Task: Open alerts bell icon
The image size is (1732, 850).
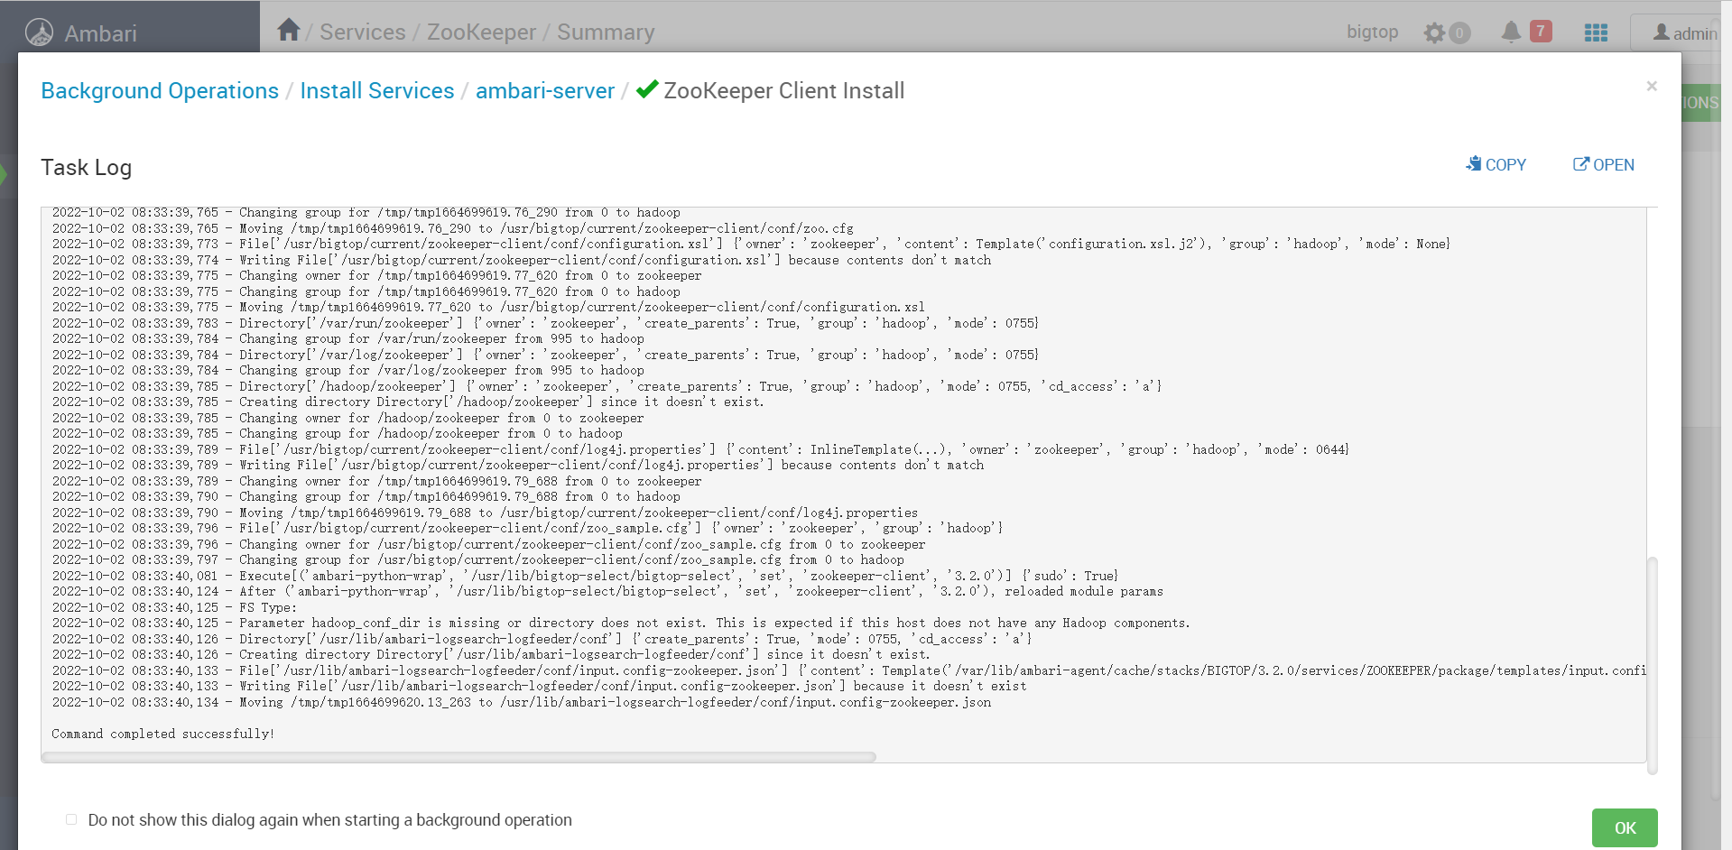Action: coord(1511,32)
